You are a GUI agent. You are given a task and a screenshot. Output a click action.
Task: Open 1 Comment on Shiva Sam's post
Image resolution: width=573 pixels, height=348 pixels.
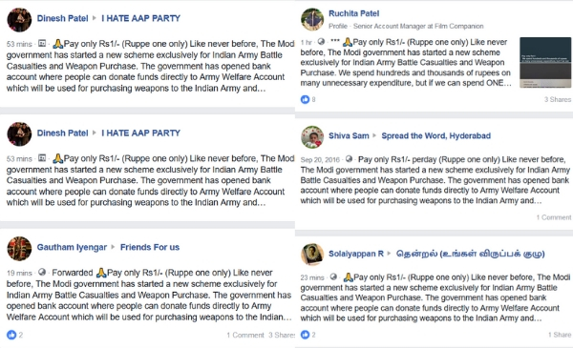554,217
